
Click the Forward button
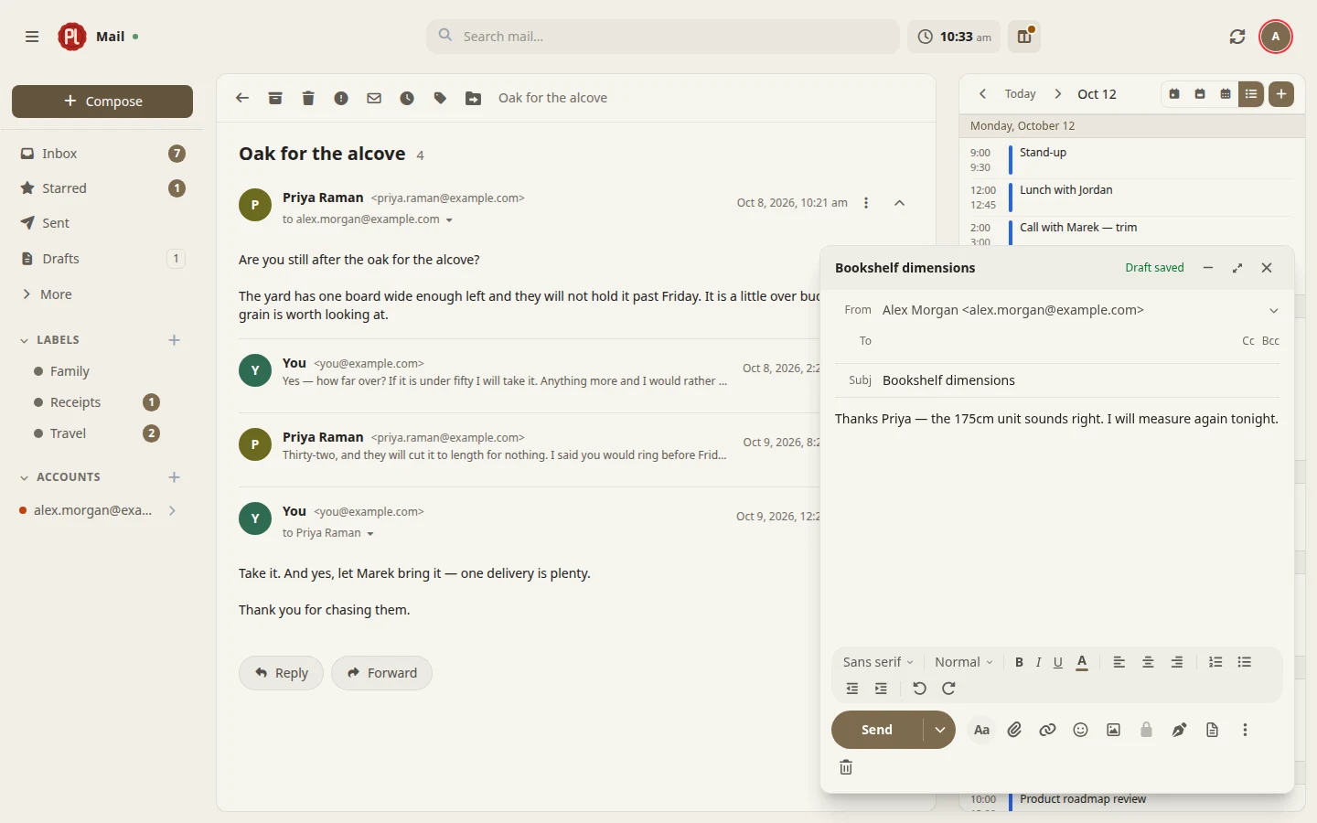(382, 673)
